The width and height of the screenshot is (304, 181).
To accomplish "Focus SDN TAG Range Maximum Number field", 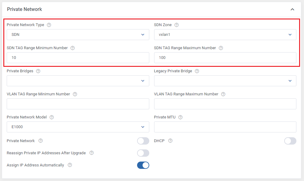I will pyautogui.click(x=225, y=58).
